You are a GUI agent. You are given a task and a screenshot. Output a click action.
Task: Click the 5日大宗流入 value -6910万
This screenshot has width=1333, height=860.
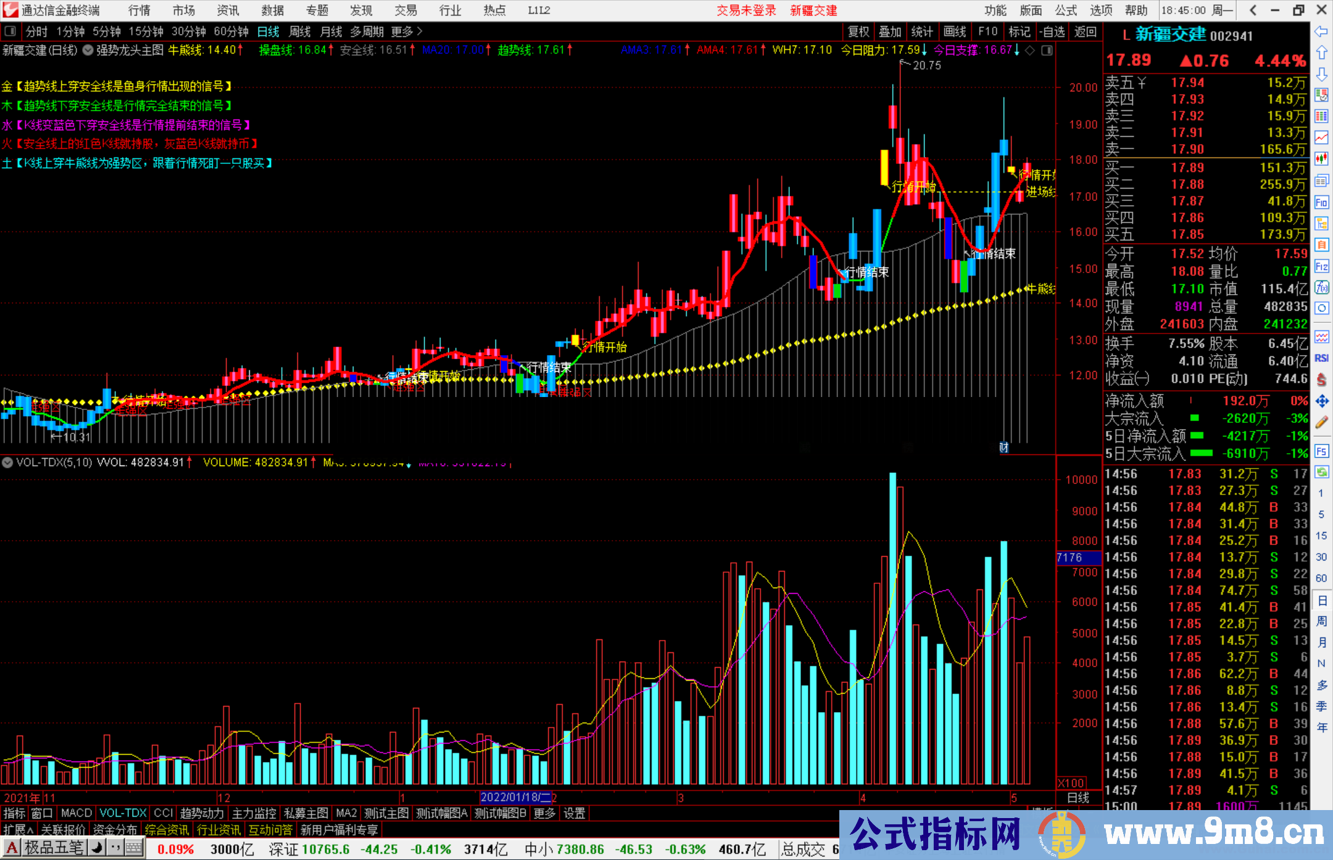click(1246, 454)
